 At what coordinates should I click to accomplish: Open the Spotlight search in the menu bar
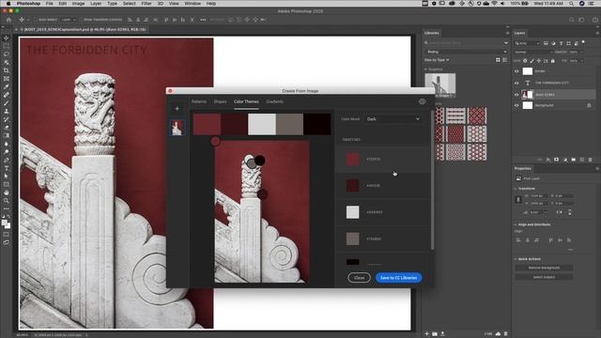coord(571,4)
